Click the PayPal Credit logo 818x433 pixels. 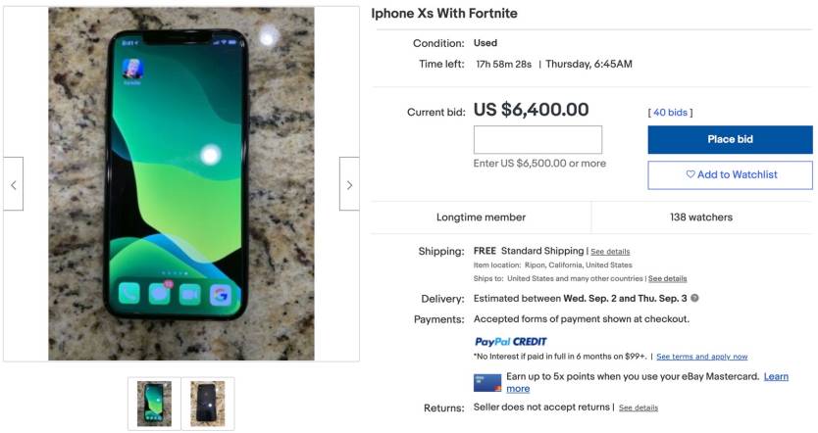coord(510,342)
